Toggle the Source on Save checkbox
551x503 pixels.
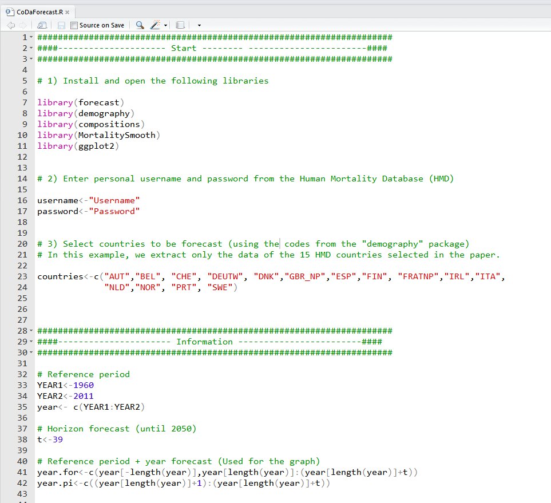74,25
